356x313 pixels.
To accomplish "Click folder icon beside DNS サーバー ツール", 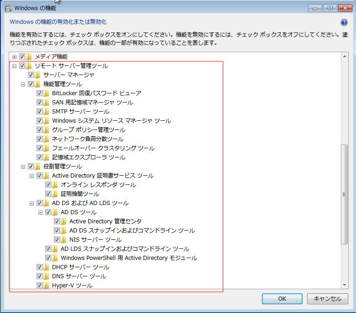I will point(46,276).
